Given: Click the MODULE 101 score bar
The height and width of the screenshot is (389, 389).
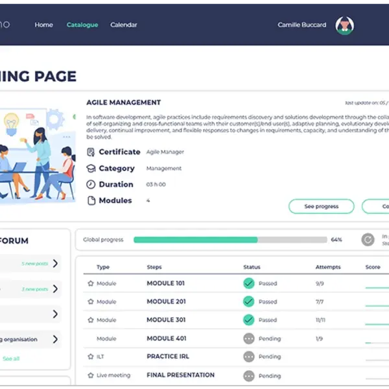Looking at the screenshot, I should tap(377, 288).
